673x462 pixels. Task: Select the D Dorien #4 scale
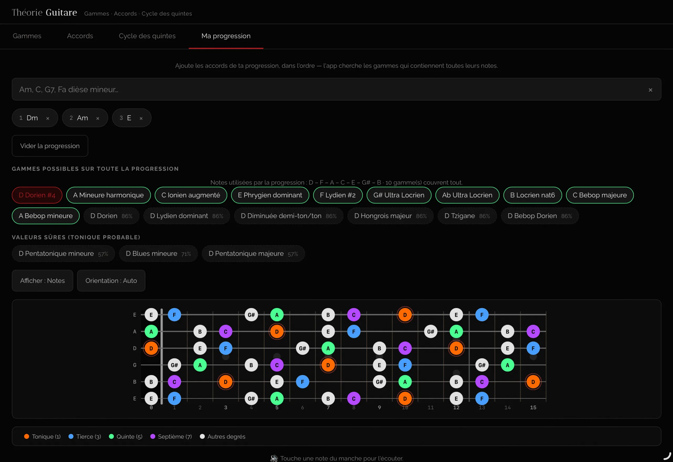(x=37, y=195)
